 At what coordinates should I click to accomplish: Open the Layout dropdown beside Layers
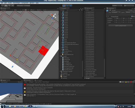point(129,6)
